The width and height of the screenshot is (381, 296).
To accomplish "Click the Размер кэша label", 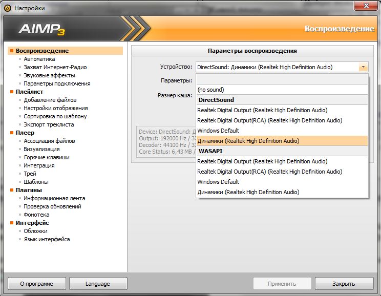I will [x=175, y=95].
